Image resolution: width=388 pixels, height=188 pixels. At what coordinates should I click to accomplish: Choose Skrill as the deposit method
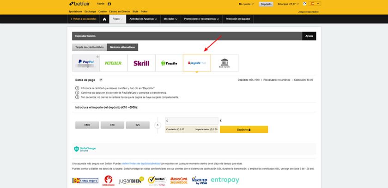point(141,63)
